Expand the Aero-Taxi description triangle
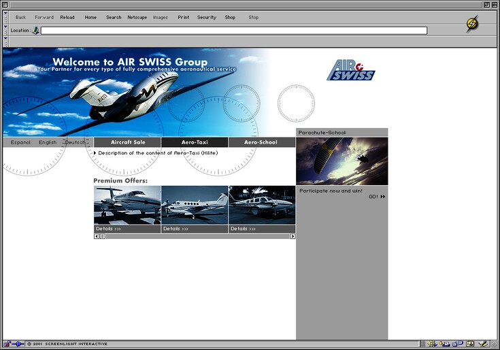 (95, 153)
